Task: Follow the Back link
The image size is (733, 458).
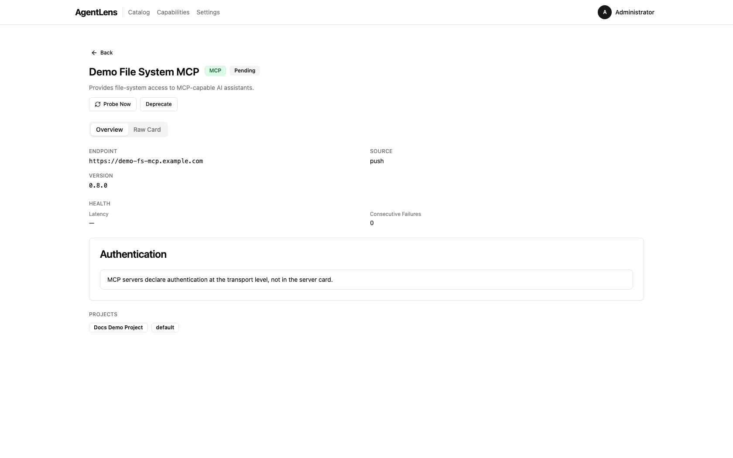Action: [106, 52]
